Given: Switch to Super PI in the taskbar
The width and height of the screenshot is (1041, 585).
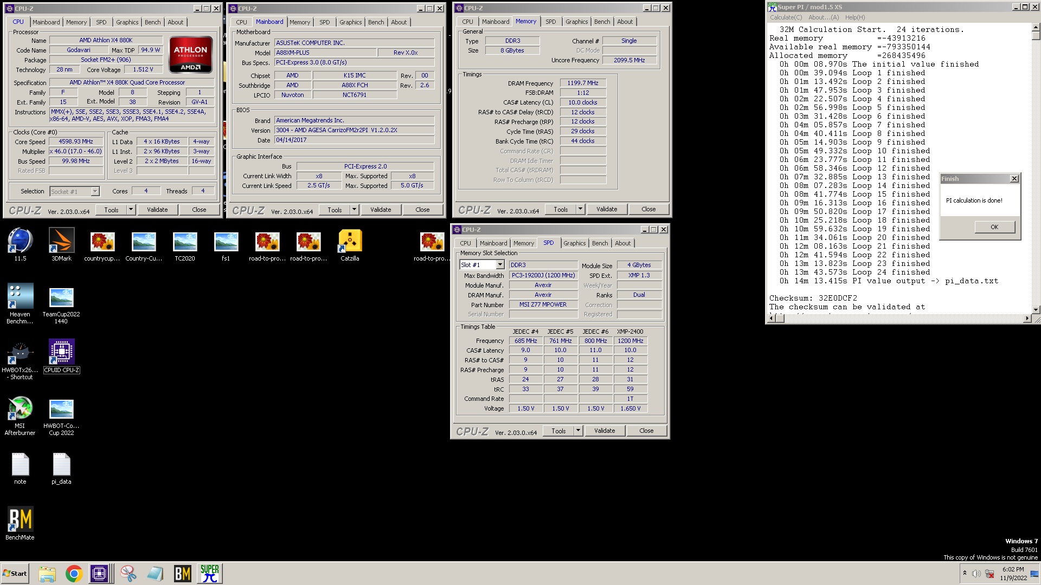Looking at the screenshot, I should [209, 574].
